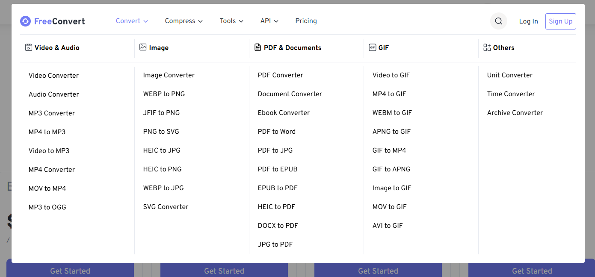Select DOCX to PDF
Screen dimensions: 595x277
tap(278, 226)
